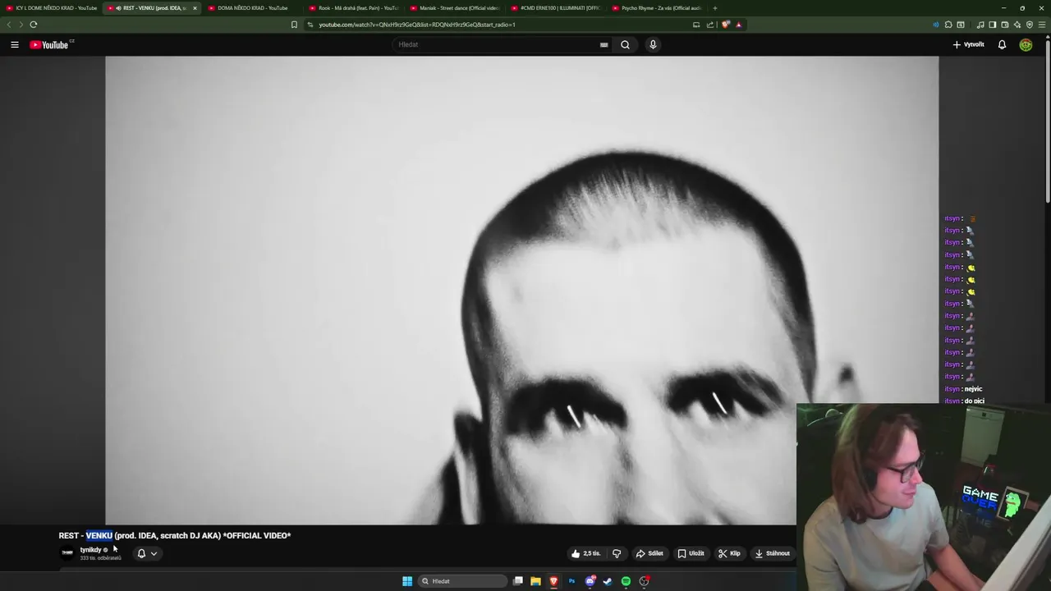Go to the YouTube home logo

[x=51, y=44]
